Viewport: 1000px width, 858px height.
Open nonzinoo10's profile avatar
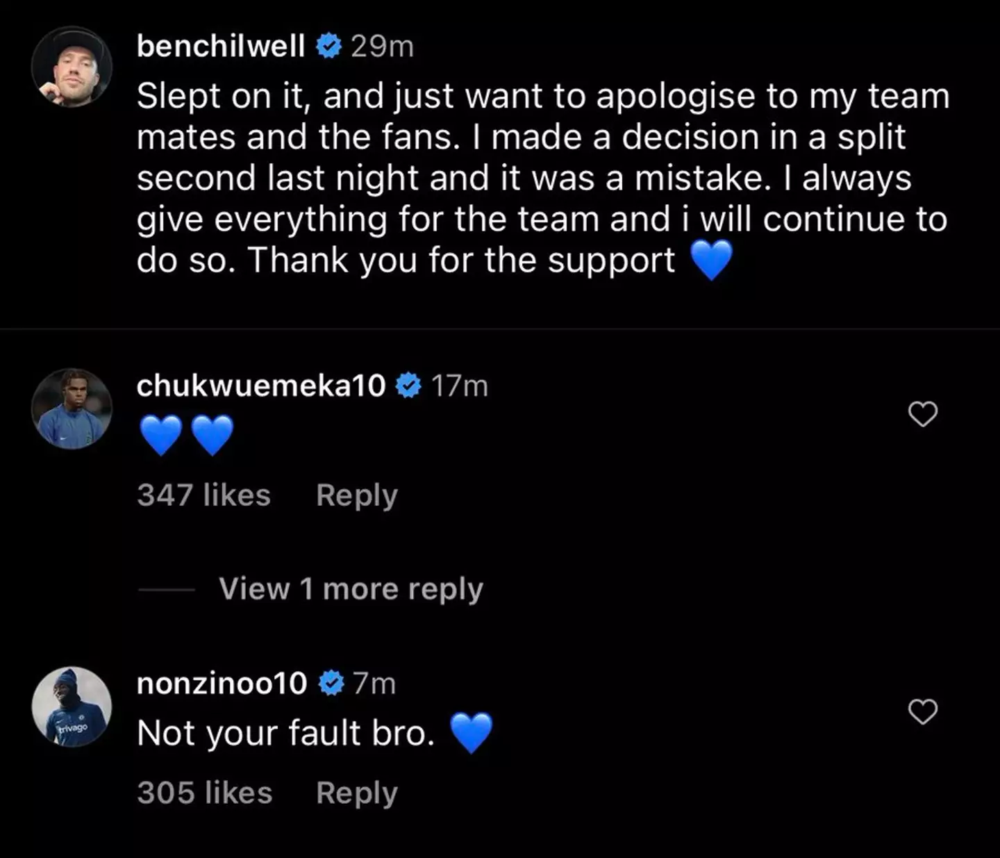tap(72, 707)
